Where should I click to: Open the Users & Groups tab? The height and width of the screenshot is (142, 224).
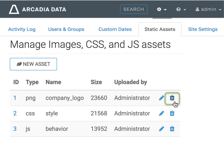pos(66,29)
